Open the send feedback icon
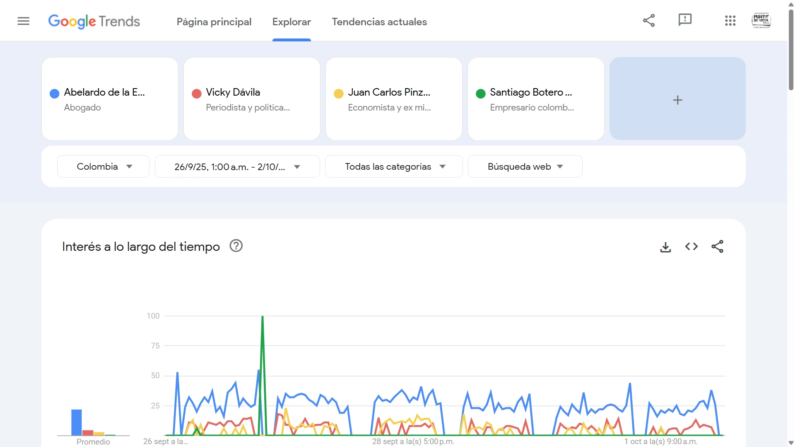 point(685,20)
